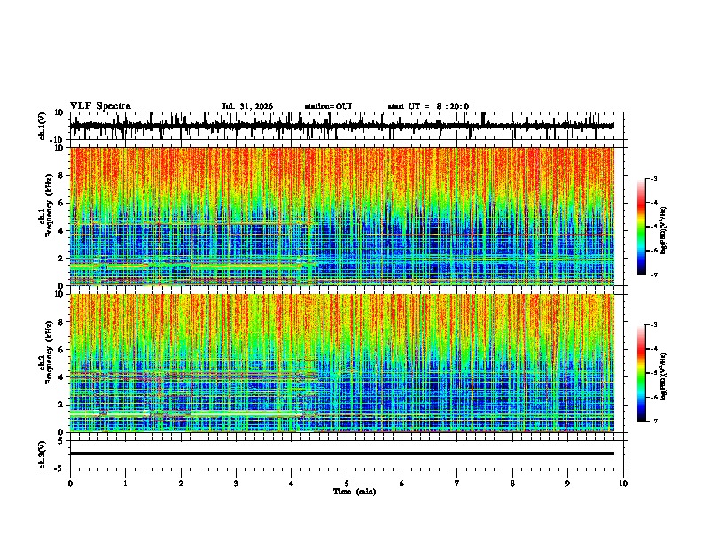
Task: Click the "ch.1(V)" waveform axis label
Action: pyautogui.click(x=43, y=126)
